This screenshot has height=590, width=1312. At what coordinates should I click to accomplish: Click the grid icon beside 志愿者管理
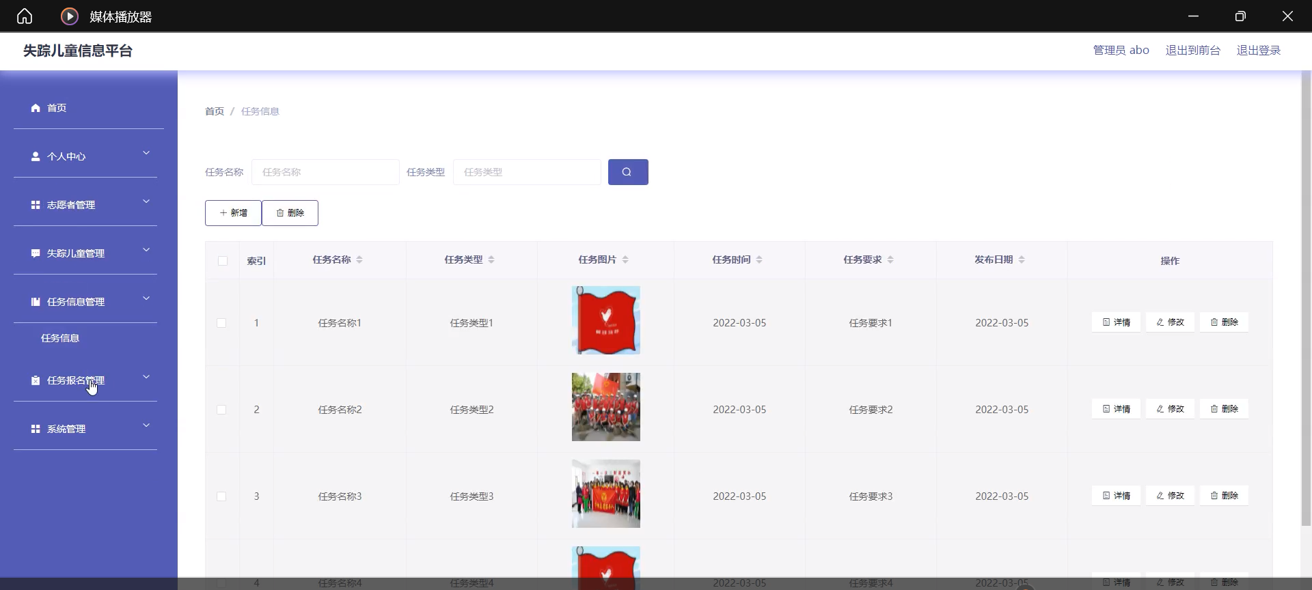(36, 205)
